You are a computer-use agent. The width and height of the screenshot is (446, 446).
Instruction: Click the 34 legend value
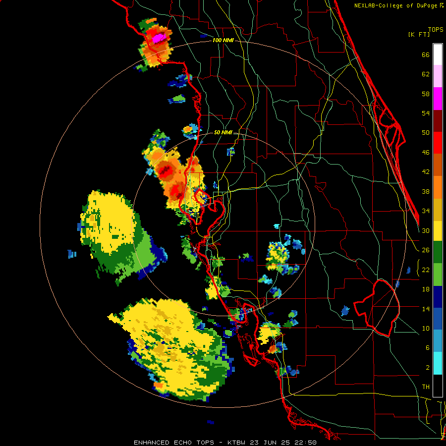click(x=426, y=211)
